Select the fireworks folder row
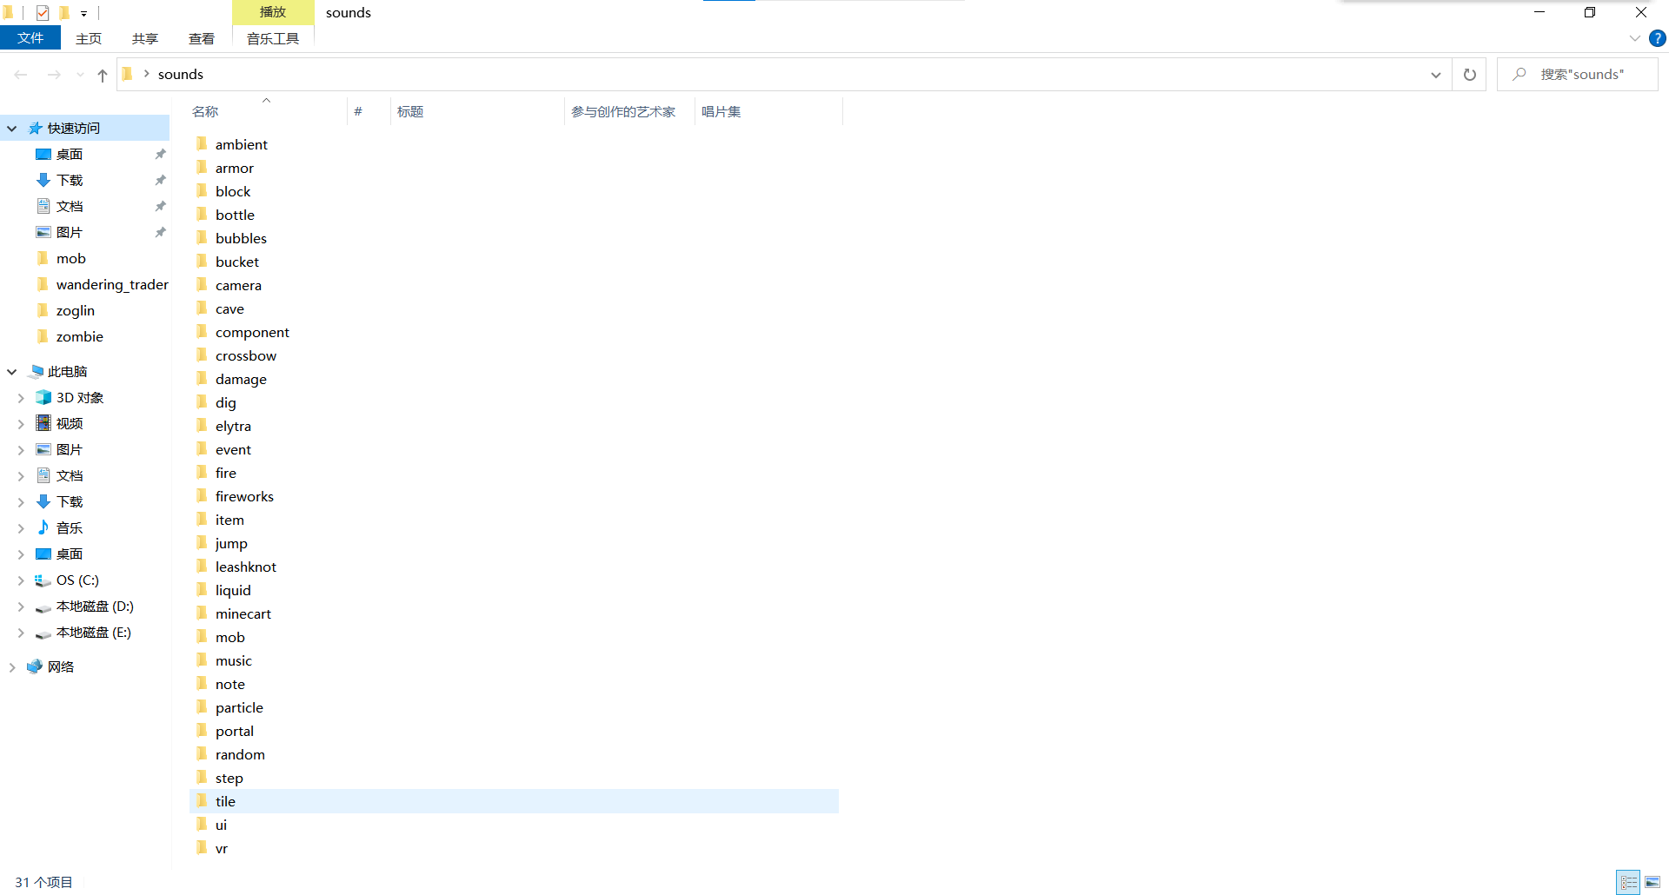The image size is (1669, 895). point(514,496)
